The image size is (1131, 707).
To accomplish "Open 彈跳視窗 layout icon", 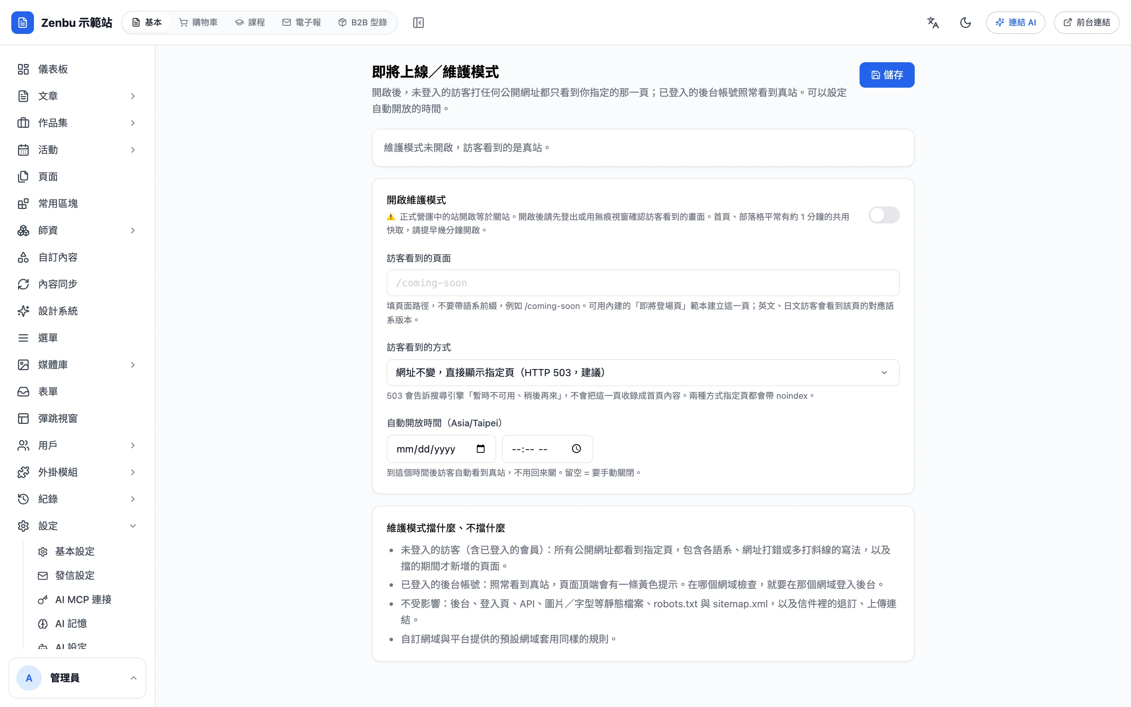I will pos(23,419).
